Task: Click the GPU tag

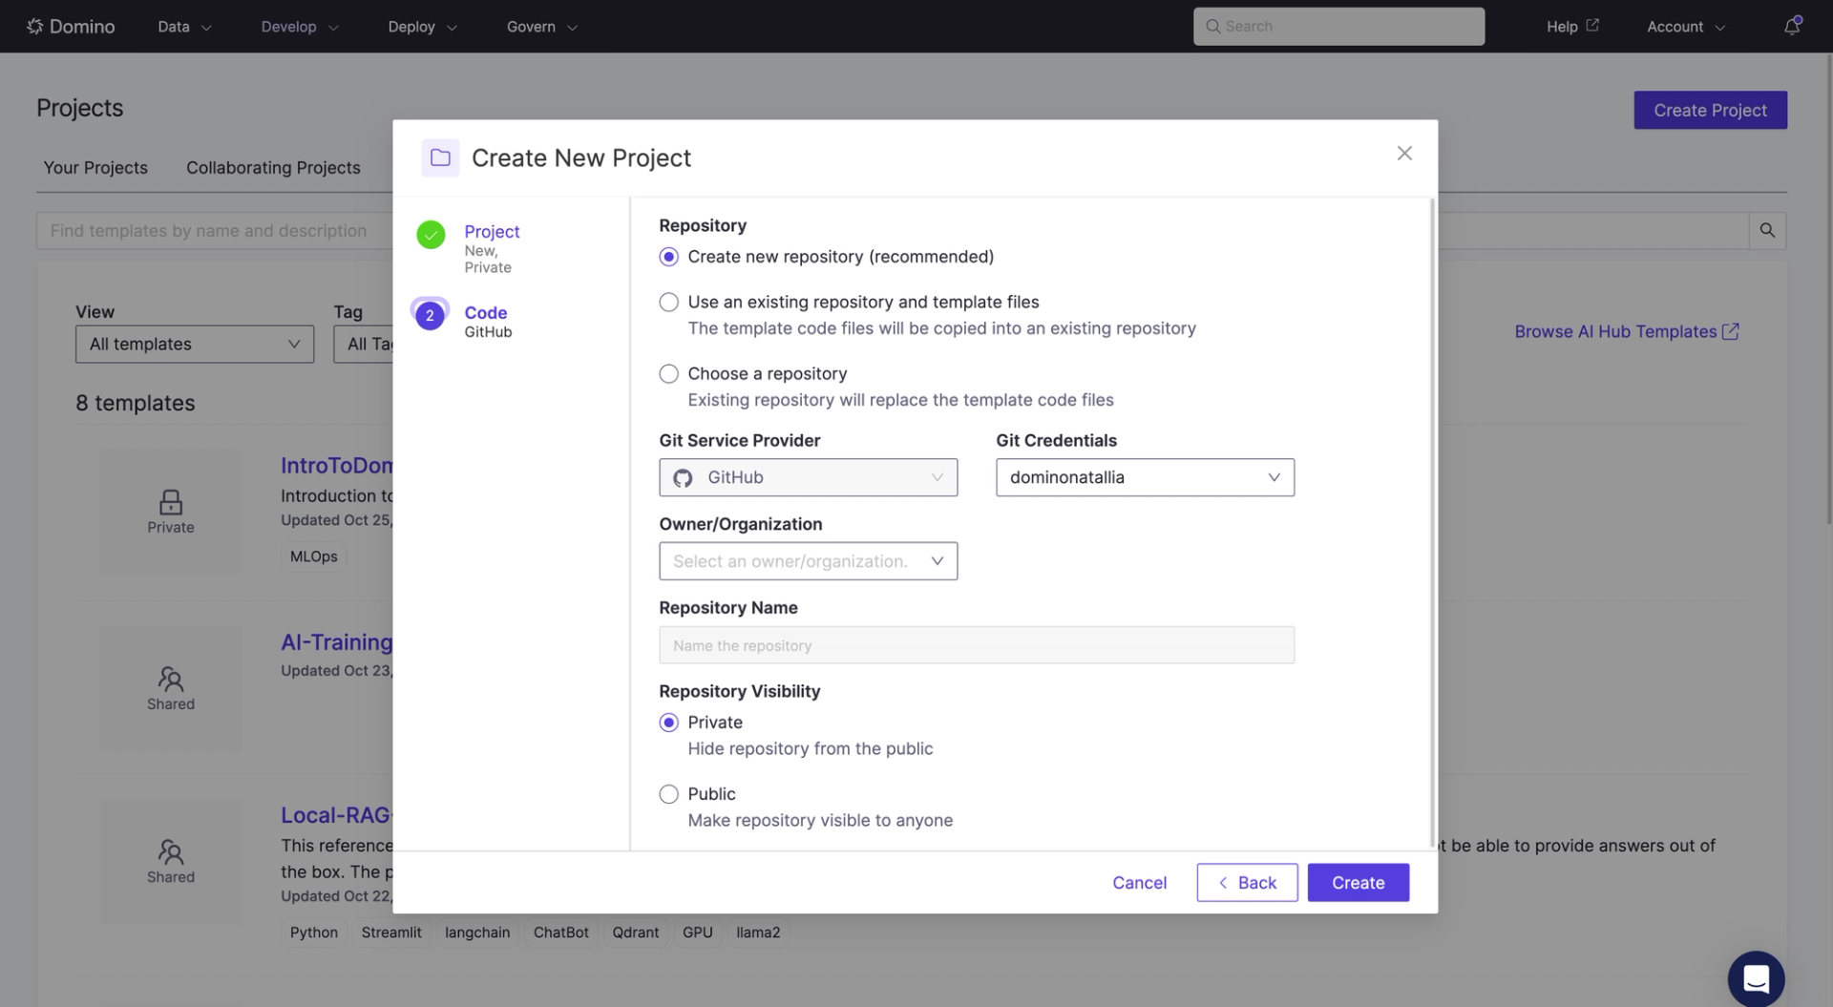Action: coord(698,933)
